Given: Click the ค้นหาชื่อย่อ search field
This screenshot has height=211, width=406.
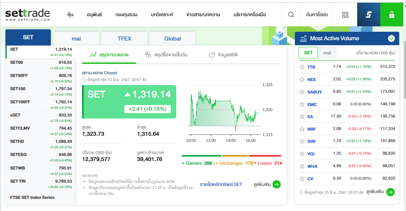Looking at the screenshot, I should click(317, 15).
